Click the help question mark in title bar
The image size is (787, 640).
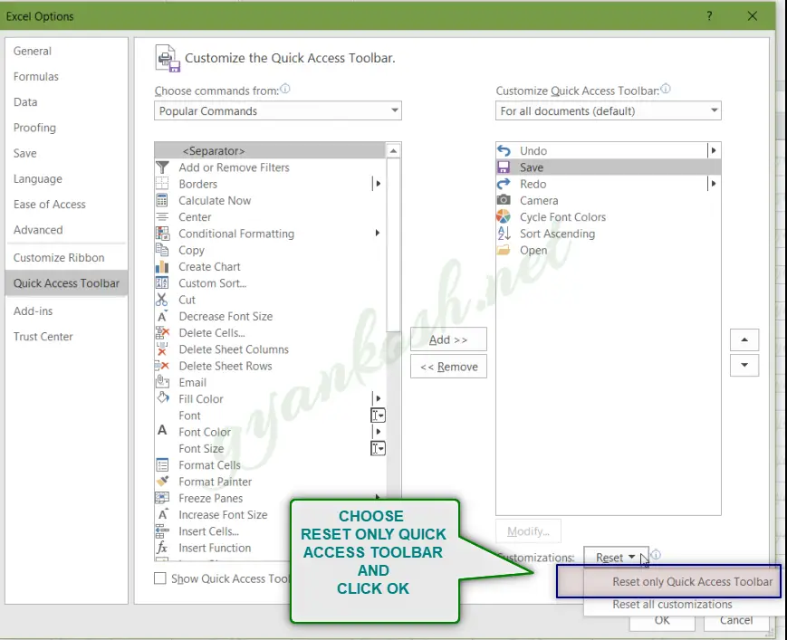click(709, 16)
